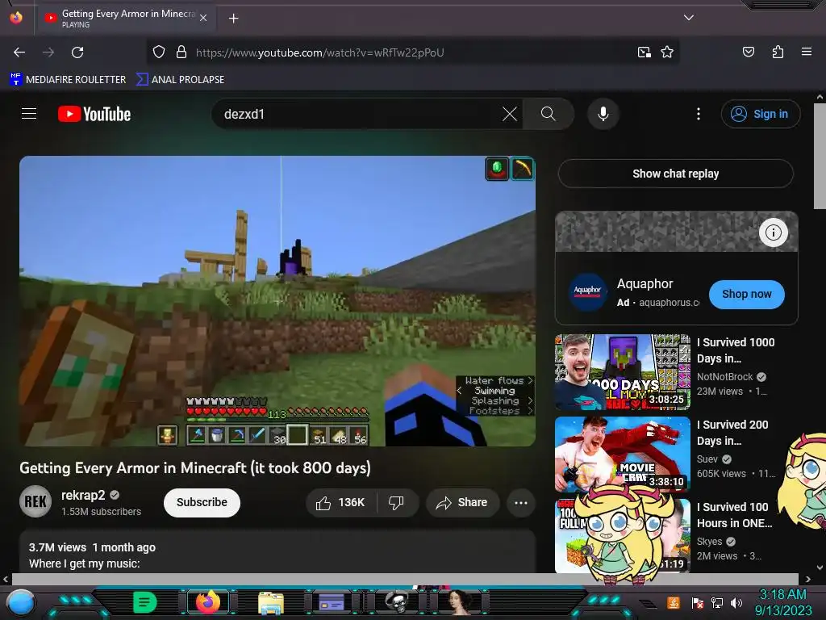Open the Firefox extensions puzzle icon
Screen dimensions: 826x620
pyautogui.click(x=778, y=52)
